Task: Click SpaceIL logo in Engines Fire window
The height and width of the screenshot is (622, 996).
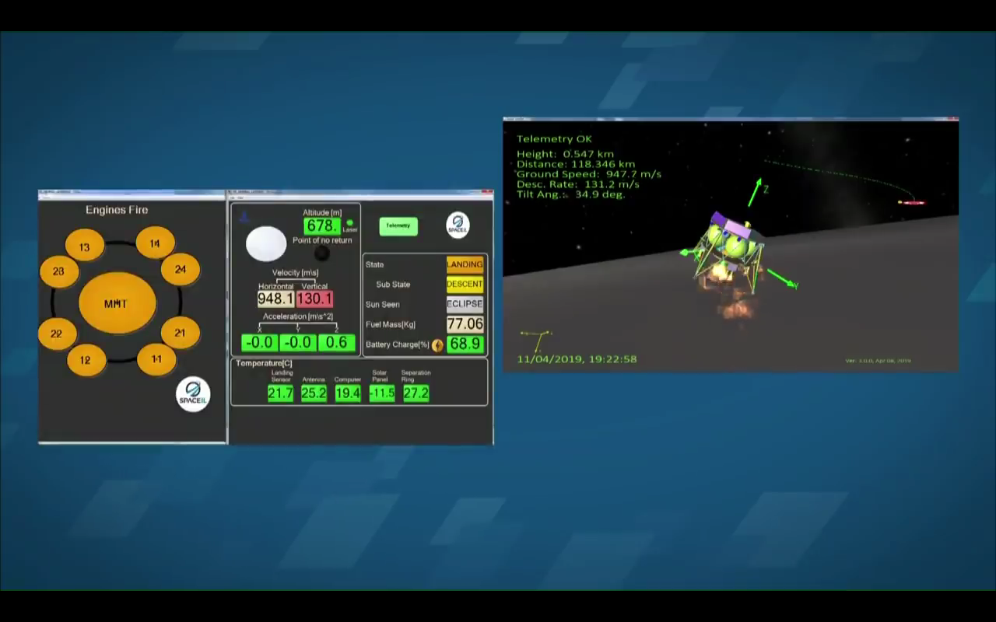Action: pos(193,394)
